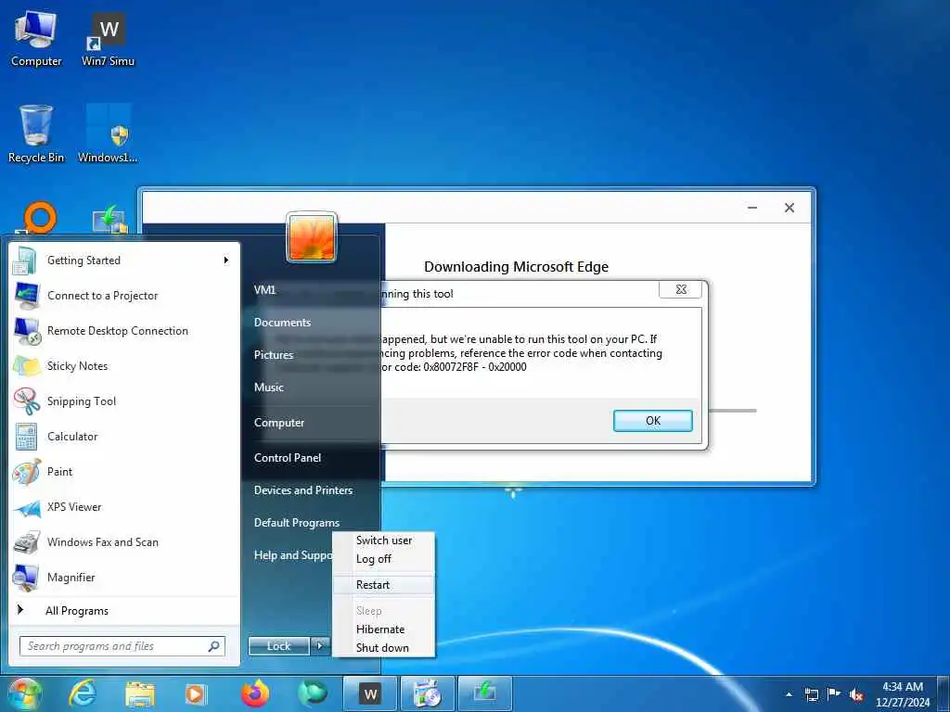Open VM1 user folder link

(264, 290)
